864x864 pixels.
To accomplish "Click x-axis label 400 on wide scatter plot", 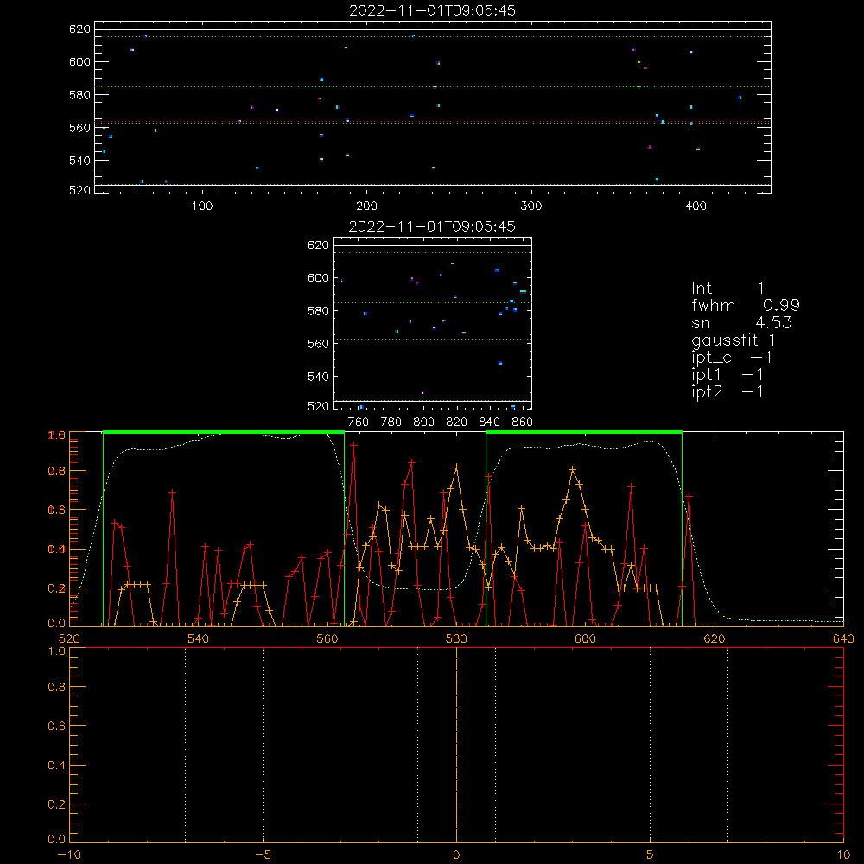I will point(696,206).
